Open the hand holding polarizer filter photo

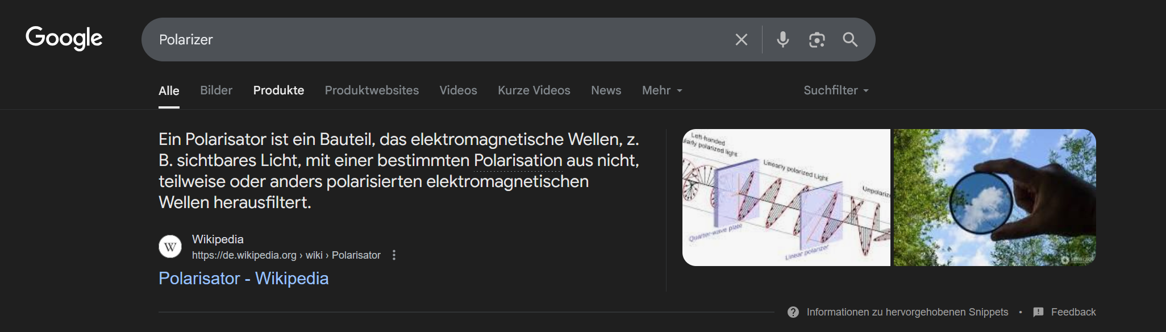pyautogui.click(x=994, y=197)
